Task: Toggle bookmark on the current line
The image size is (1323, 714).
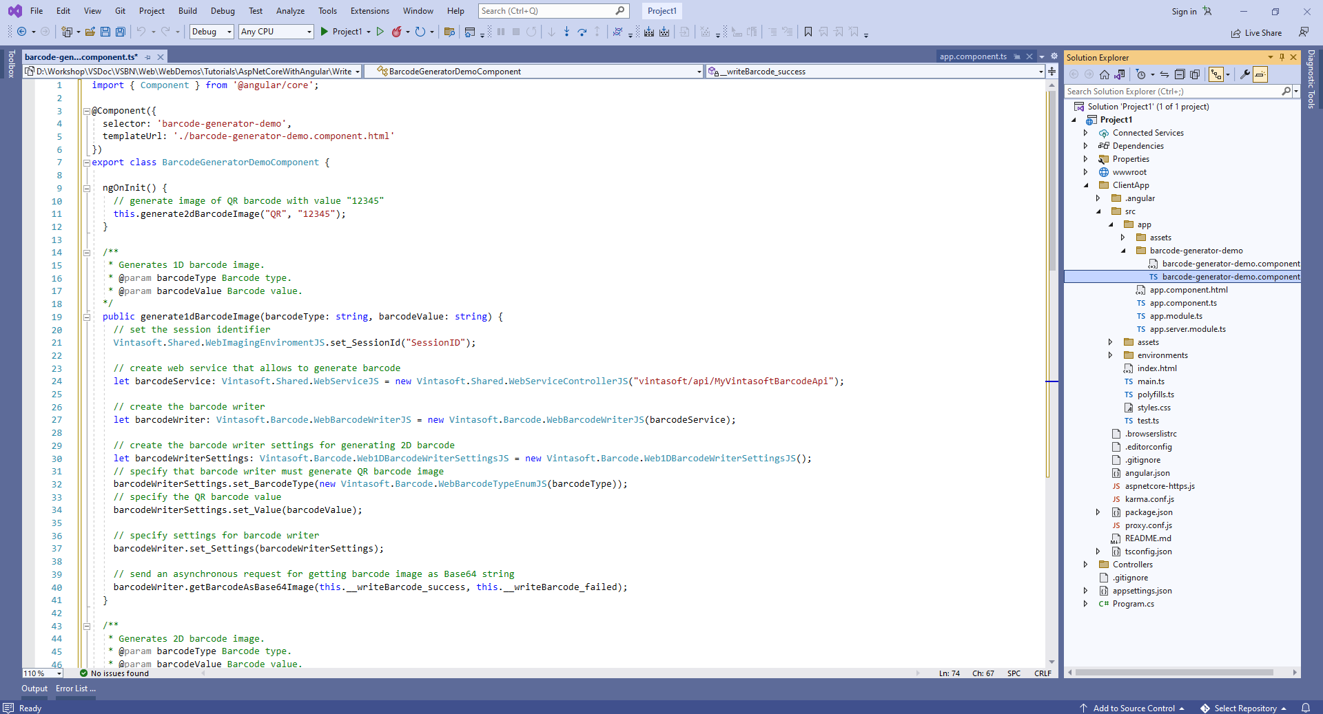Action: pos(808,32)
